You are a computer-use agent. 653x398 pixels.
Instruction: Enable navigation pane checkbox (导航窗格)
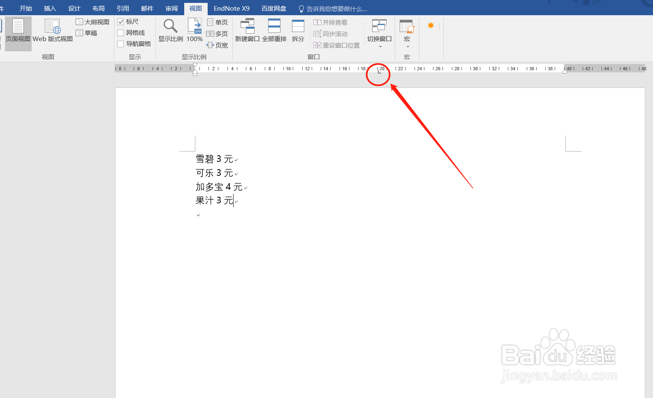point(120,44)
